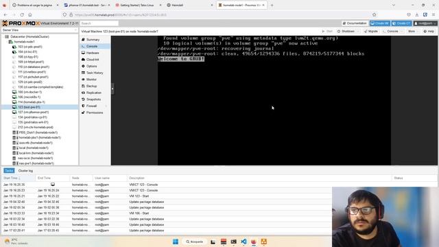Bookmark this page with the star icon

pos(375,14)
